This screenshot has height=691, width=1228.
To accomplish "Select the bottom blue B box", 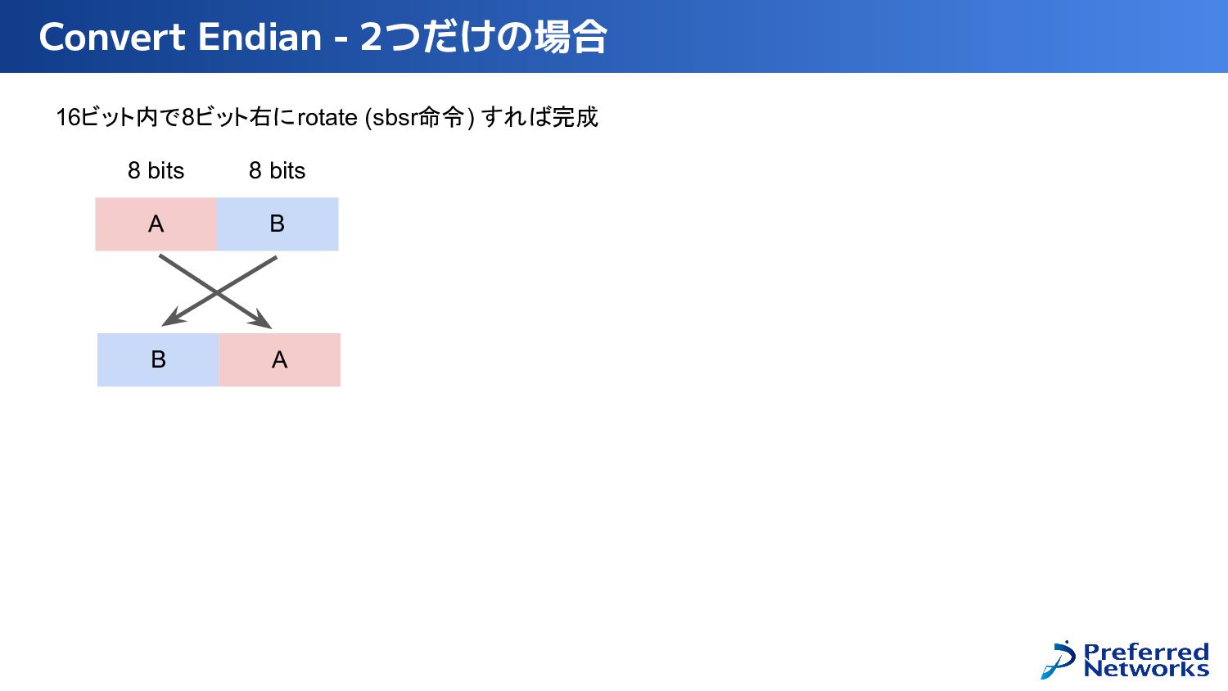I will click(158, 359).
